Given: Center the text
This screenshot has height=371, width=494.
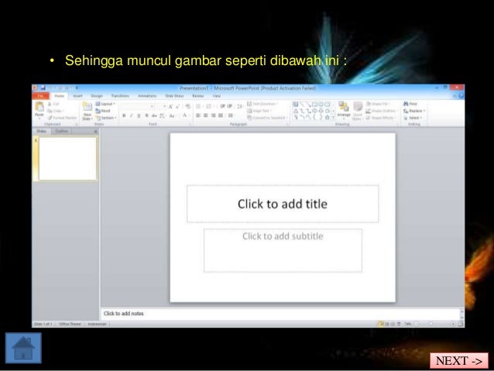Looking at the screenshot, I should [206, 115].
